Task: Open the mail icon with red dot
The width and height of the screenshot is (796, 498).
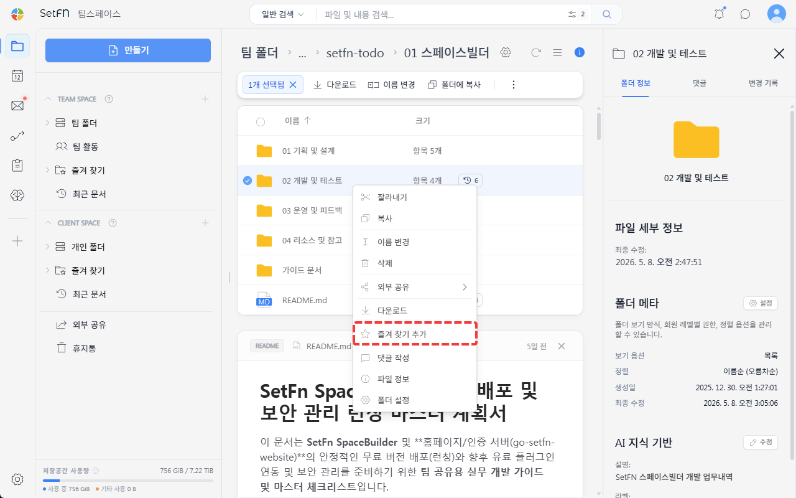Action: (17, 106)
